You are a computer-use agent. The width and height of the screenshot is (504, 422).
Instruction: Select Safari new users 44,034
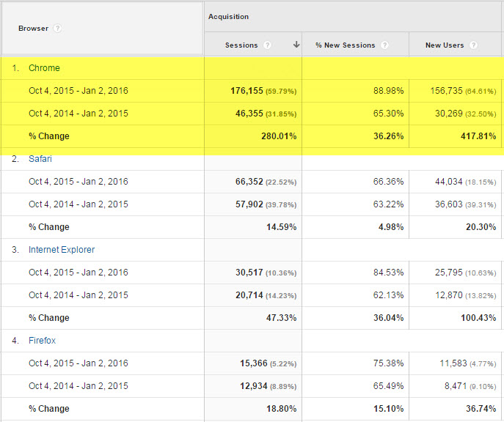pos(449,182)
